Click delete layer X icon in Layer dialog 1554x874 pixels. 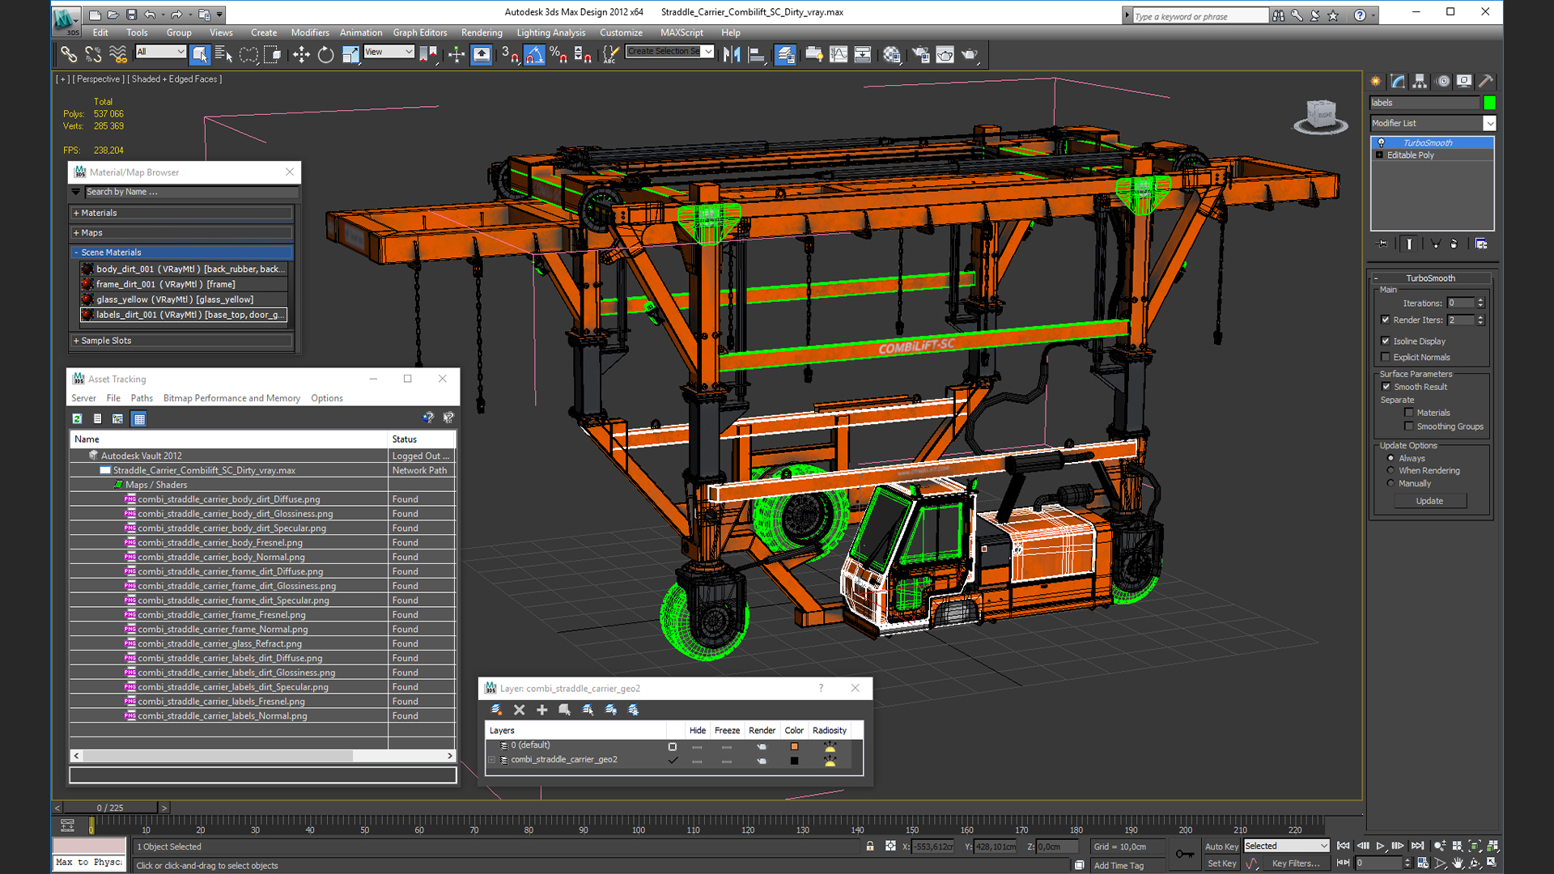(x=520, y=710)
